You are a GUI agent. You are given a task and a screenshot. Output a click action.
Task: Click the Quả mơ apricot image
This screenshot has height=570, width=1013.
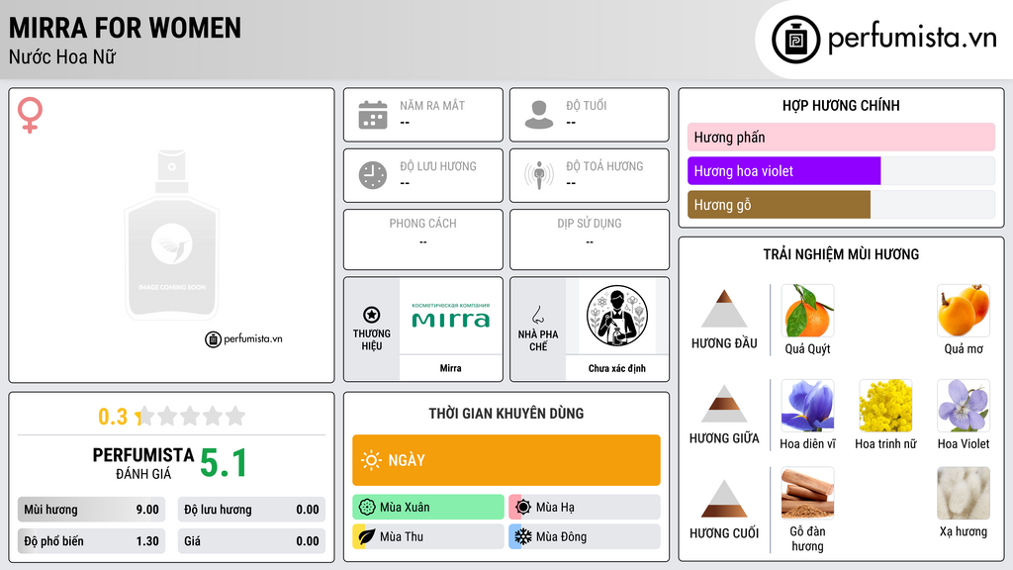(x=964, y=311)
